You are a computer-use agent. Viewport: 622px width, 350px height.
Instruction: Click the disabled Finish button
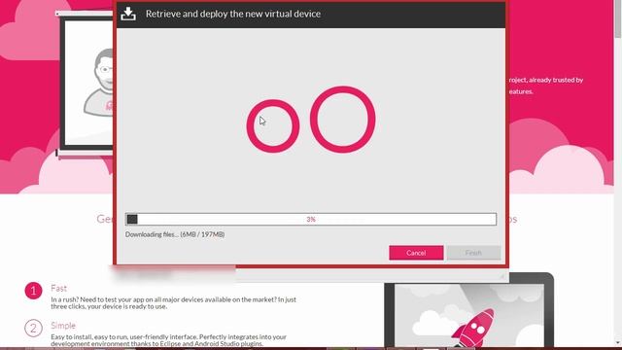click(x=473, y=253)
